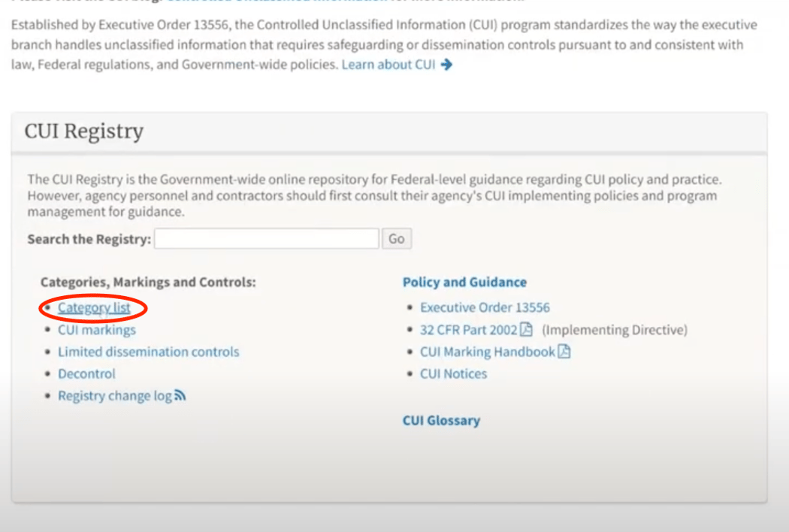View the Registry change log
The width and height of the screenshot is (789, 532).
click(115, 395)
